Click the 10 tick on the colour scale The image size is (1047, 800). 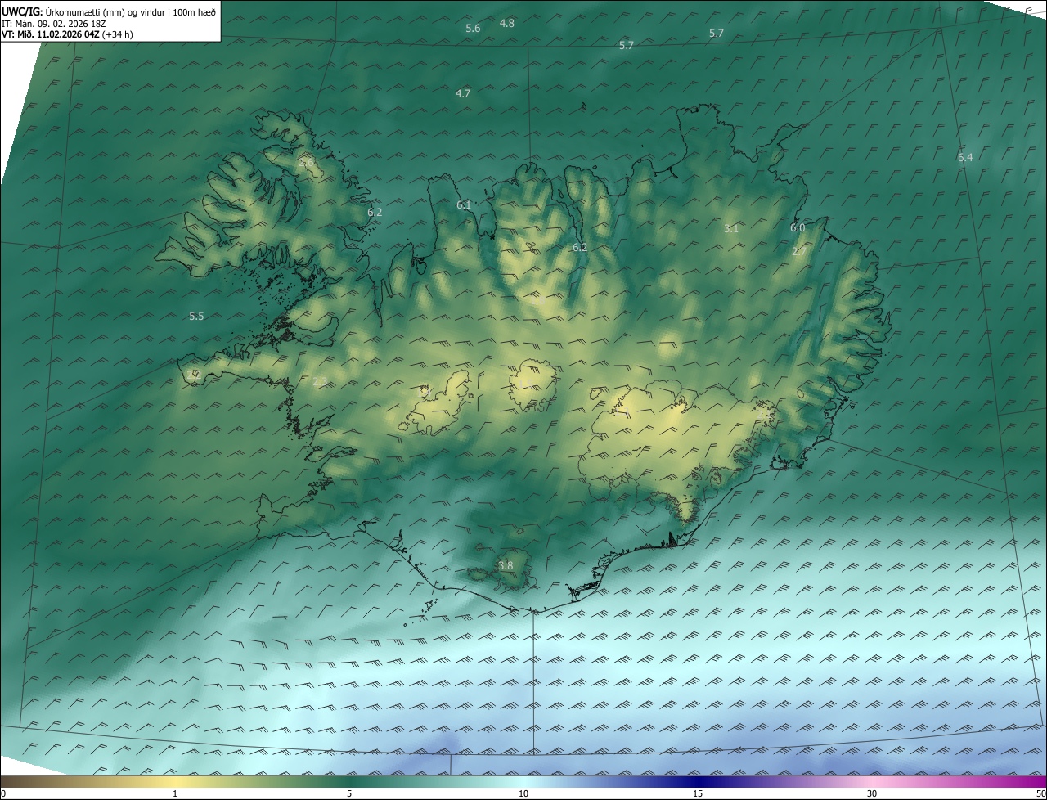click(x=523, y=793)
